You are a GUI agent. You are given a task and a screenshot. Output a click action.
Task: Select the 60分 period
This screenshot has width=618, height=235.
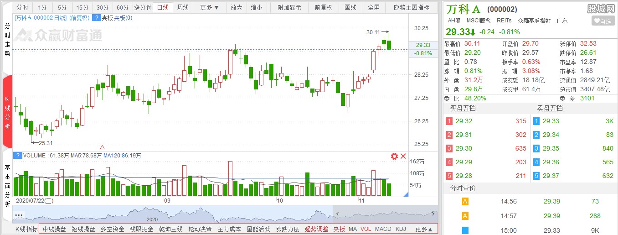tap(123, 7)
